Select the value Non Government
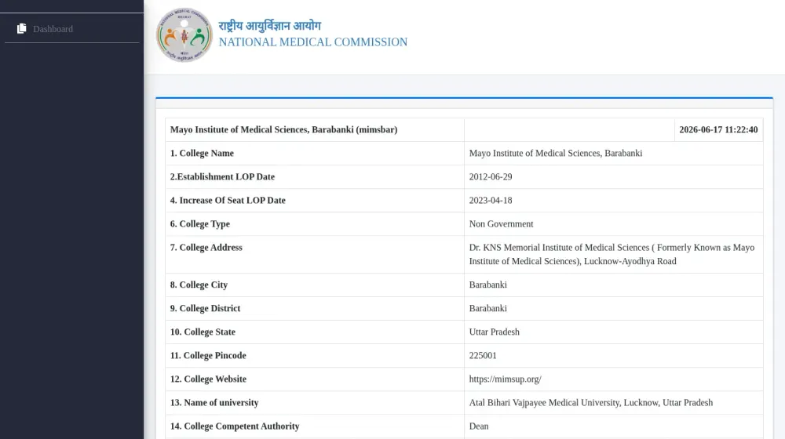785x439 pixels. [x=501, y=223]
